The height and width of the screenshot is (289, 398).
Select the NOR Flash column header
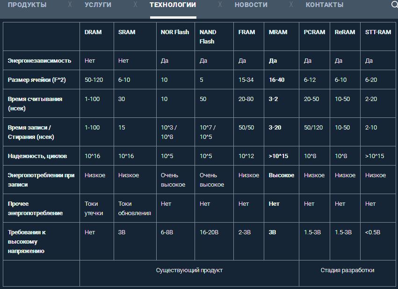coord(175,32)
